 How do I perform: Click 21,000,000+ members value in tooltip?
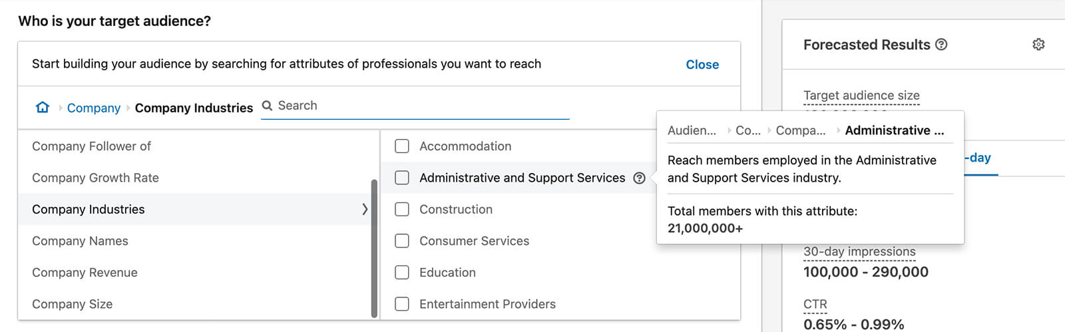pos(706,228)
